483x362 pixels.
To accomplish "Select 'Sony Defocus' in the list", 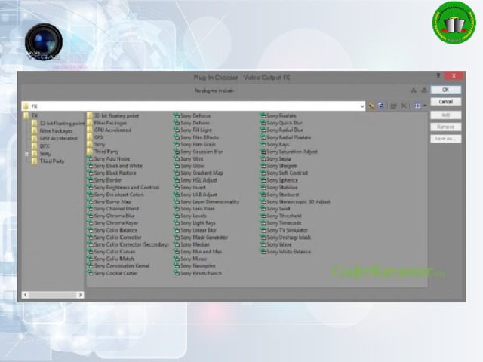I will (x=195, y=115).
